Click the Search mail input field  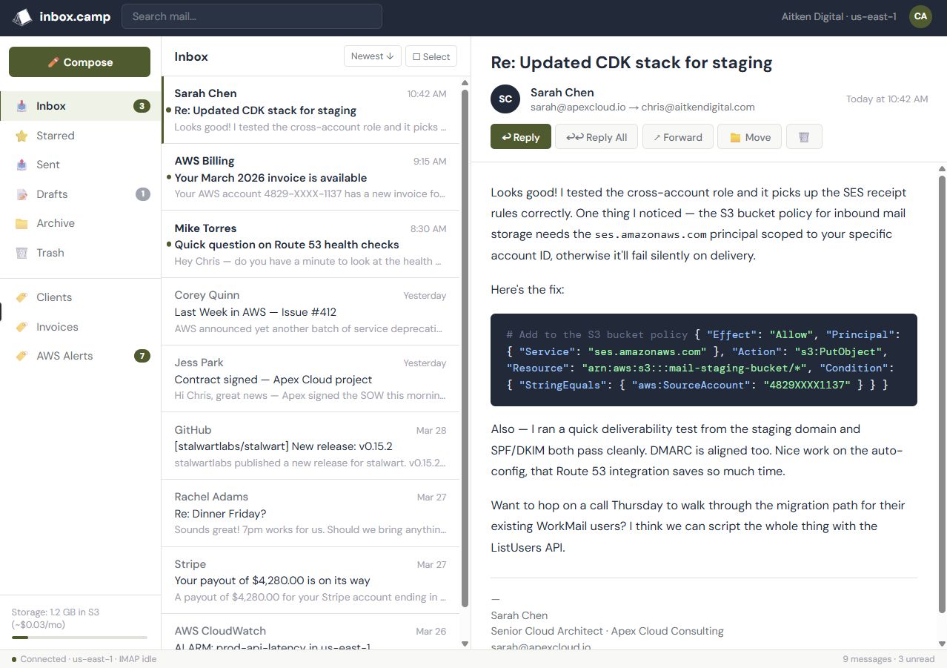tap(251, 16)
